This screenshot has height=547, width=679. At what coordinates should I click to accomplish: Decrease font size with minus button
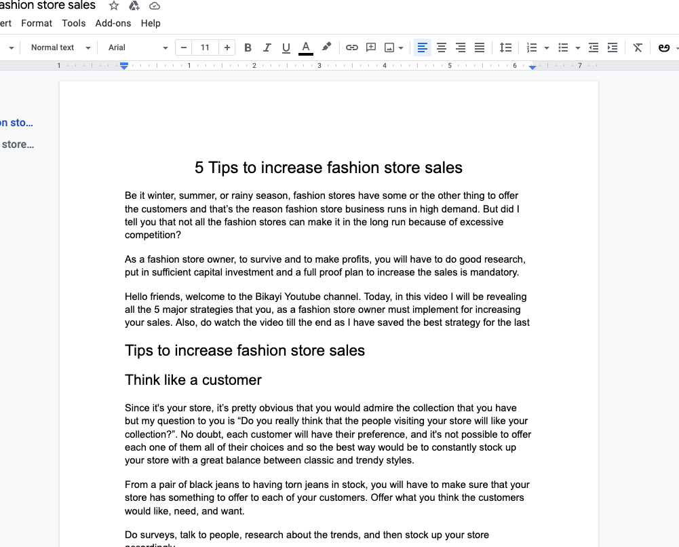point(184,48)
